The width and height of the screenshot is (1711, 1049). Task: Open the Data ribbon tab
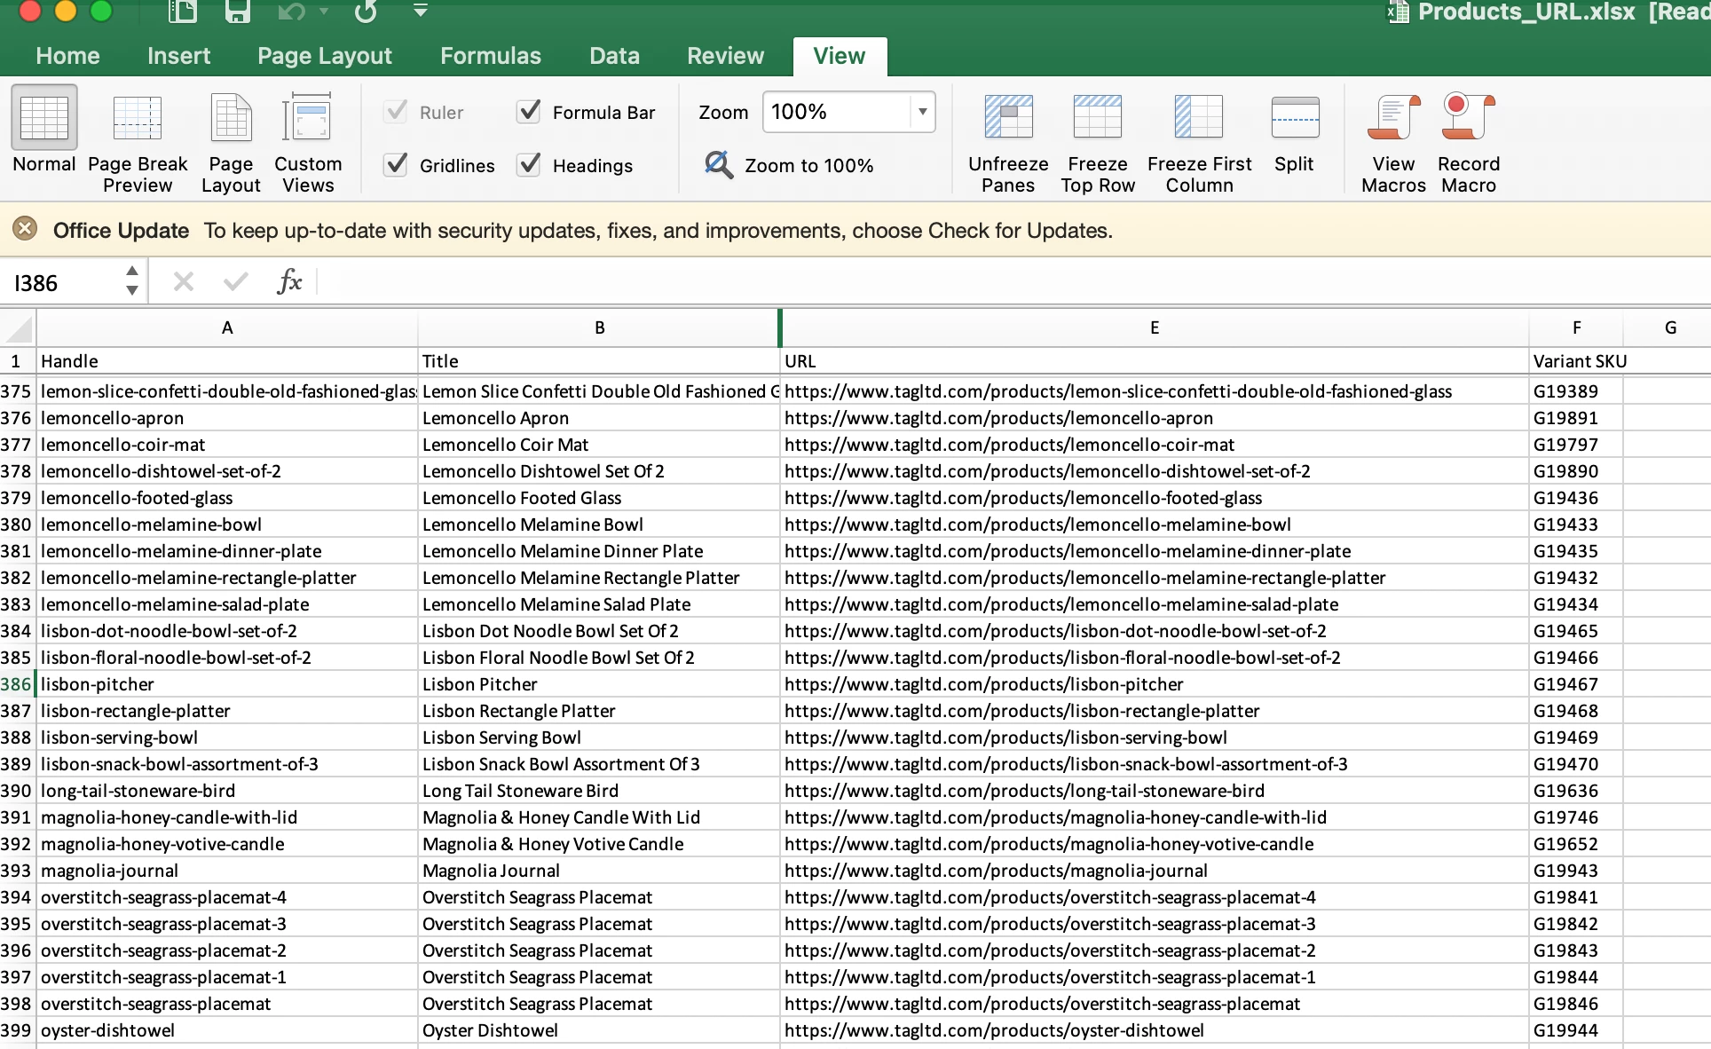[x=614, y=56]
